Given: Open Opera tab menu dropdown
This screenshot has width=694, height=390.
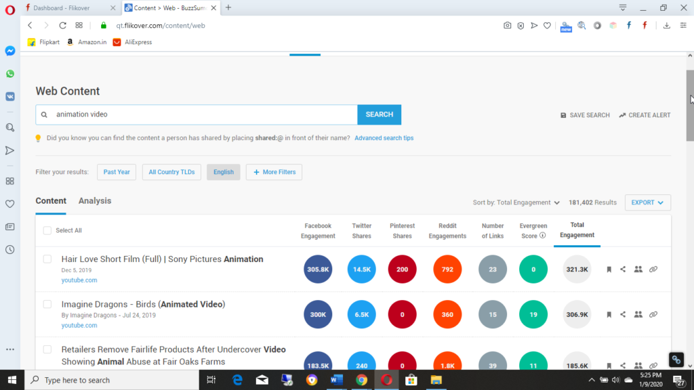Looking at the screenshot, I should coord(623,7).
